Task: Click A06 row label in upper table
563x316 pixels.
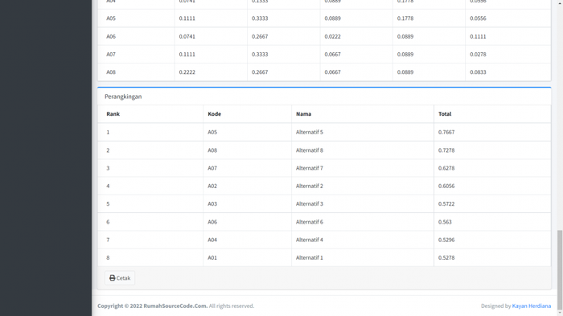Action: pyautogui.click(x=111, y=36)
